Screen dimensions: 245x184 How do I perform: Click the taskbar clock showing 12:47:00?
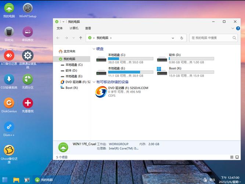230,178
